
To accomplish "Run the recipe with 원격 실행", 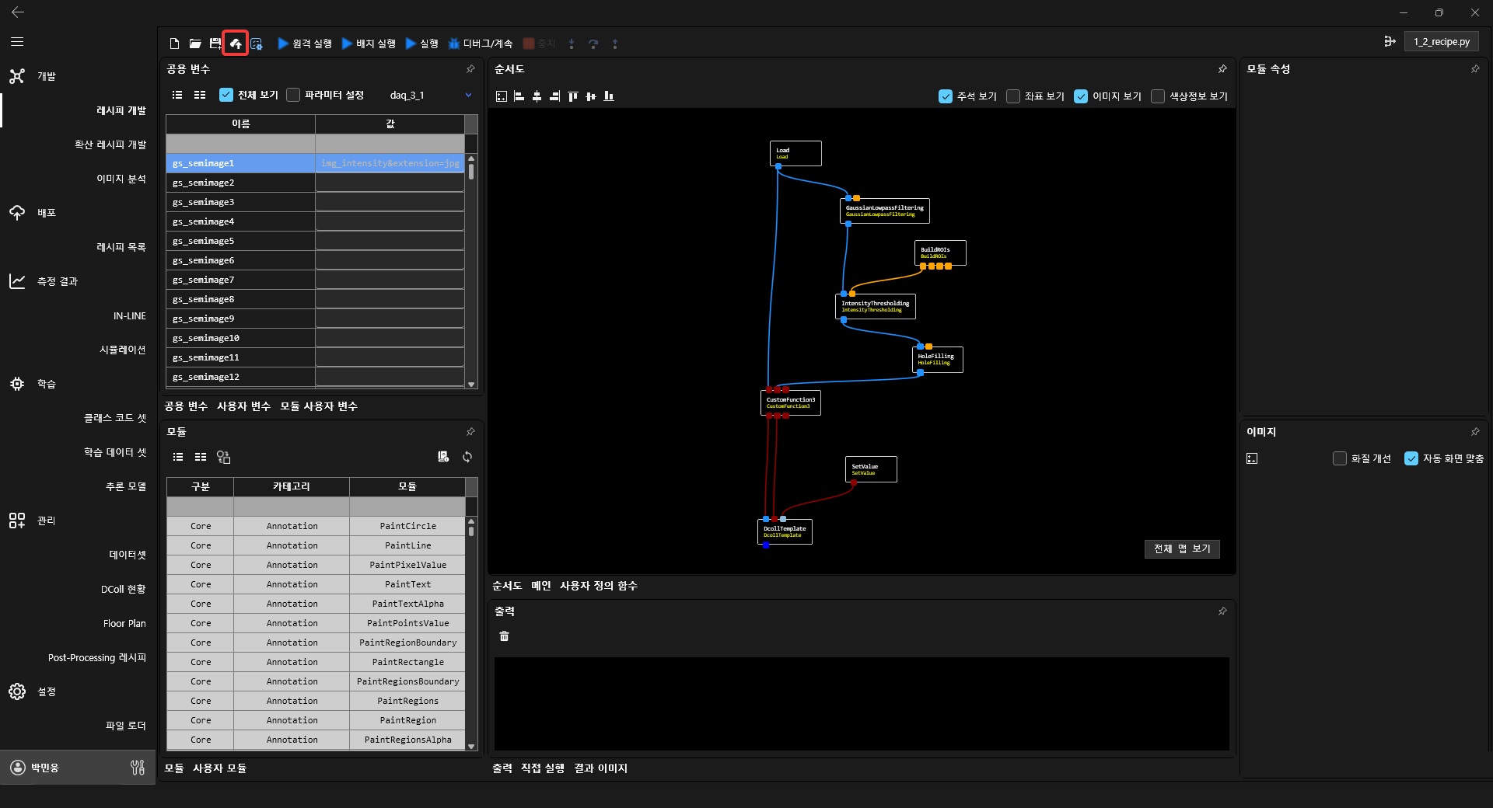I will click(x=305, y=44).
